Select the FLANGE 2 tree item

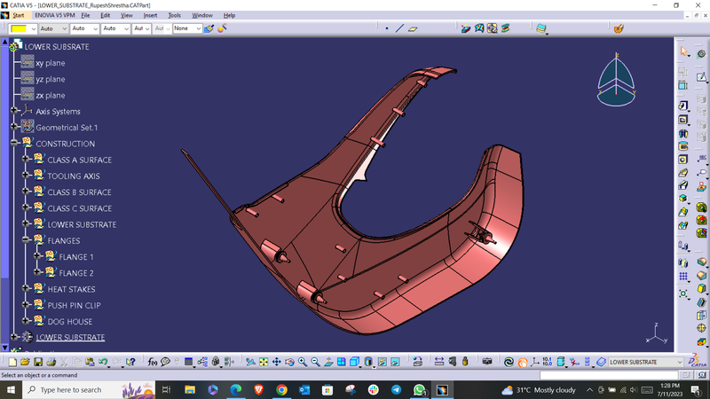76,273
